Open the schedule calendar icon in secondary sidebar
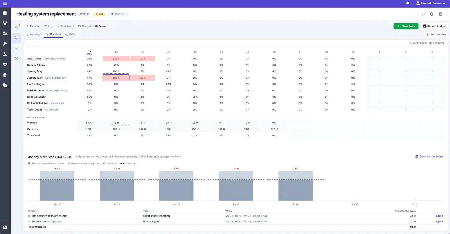The image size is (450, 234). (17, 48)
